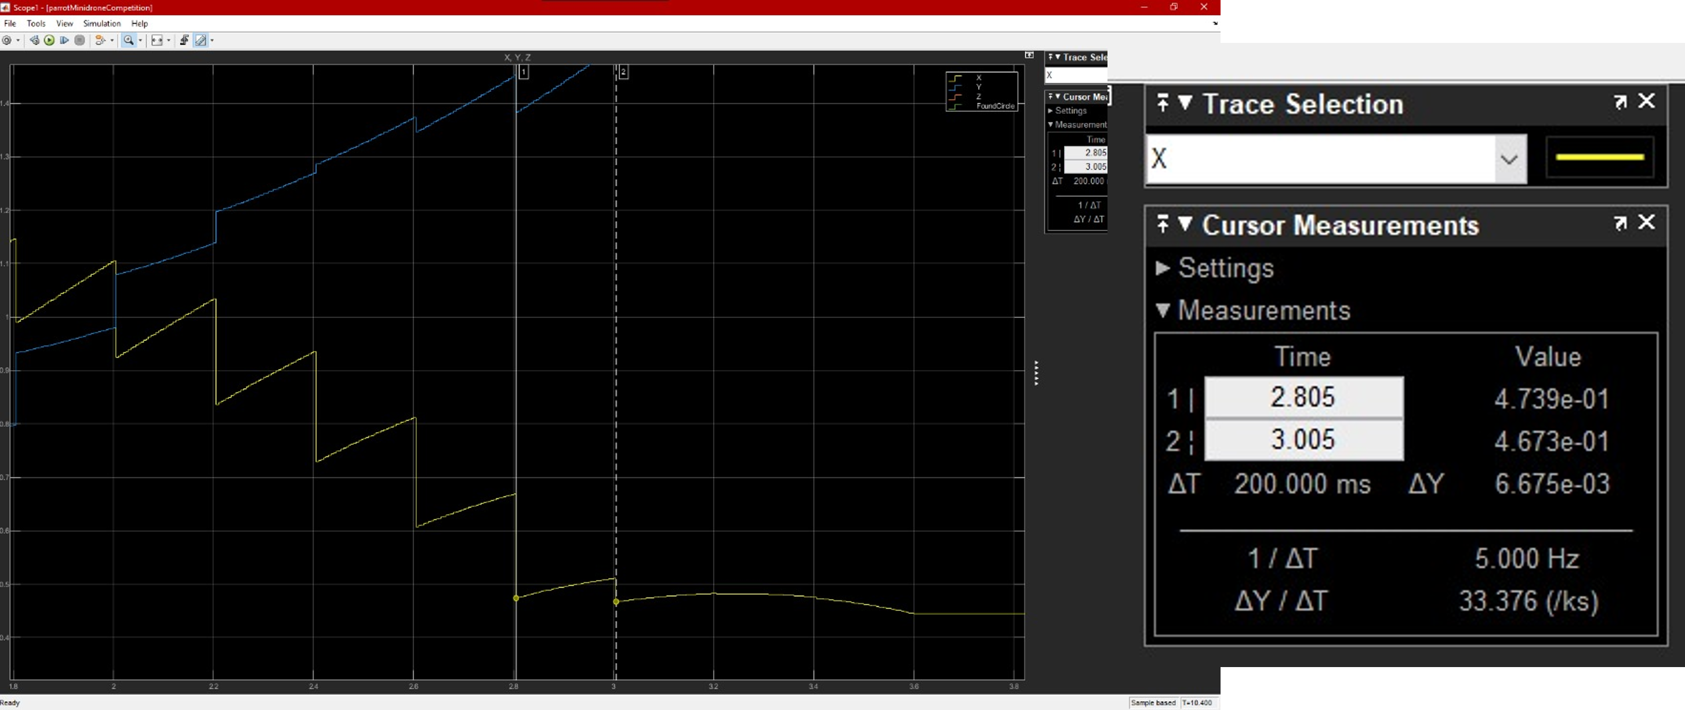
Task: Click the step back button
Action: pyautogui.click(x=35, y=41)
